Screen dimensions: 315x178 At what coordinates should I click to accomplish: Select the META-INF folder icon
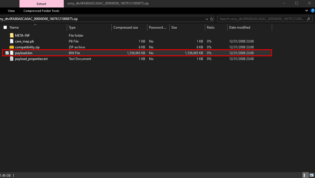pyautogui.click(x=12, y=36)
